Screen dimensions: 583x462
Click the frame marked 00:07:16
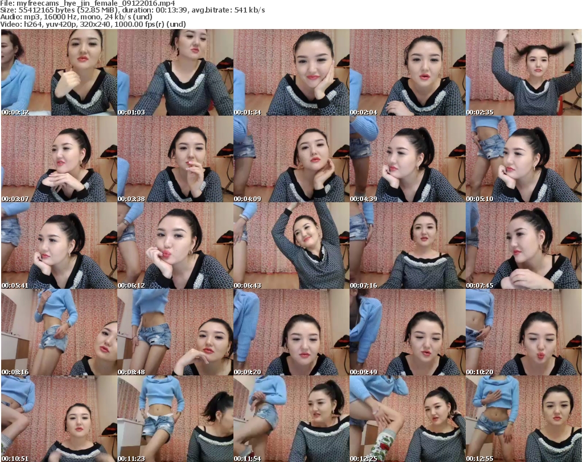coord(407,246)
